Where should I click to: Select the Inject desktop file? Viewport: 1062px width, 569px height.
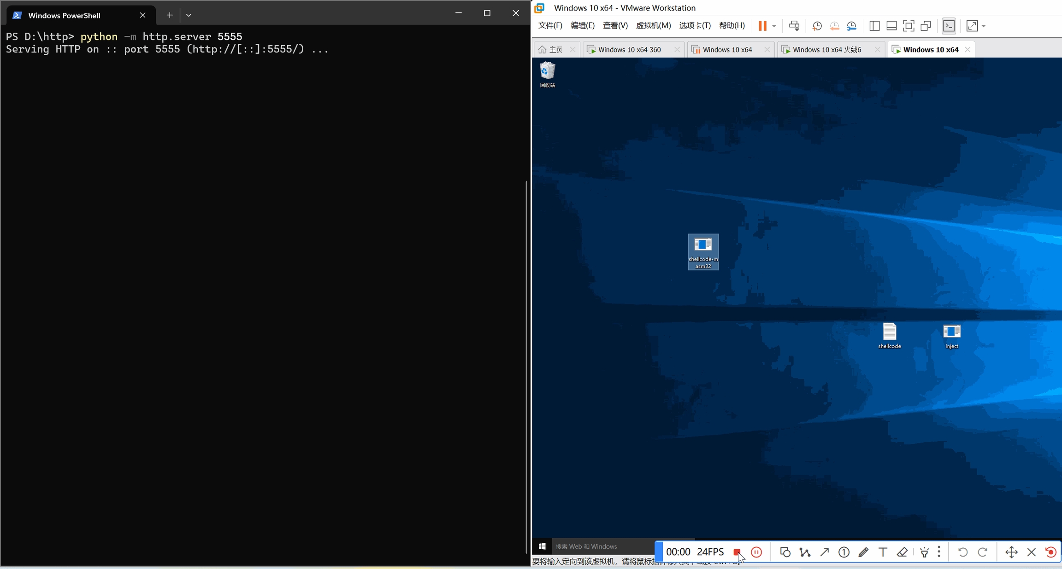click(951, 336)
